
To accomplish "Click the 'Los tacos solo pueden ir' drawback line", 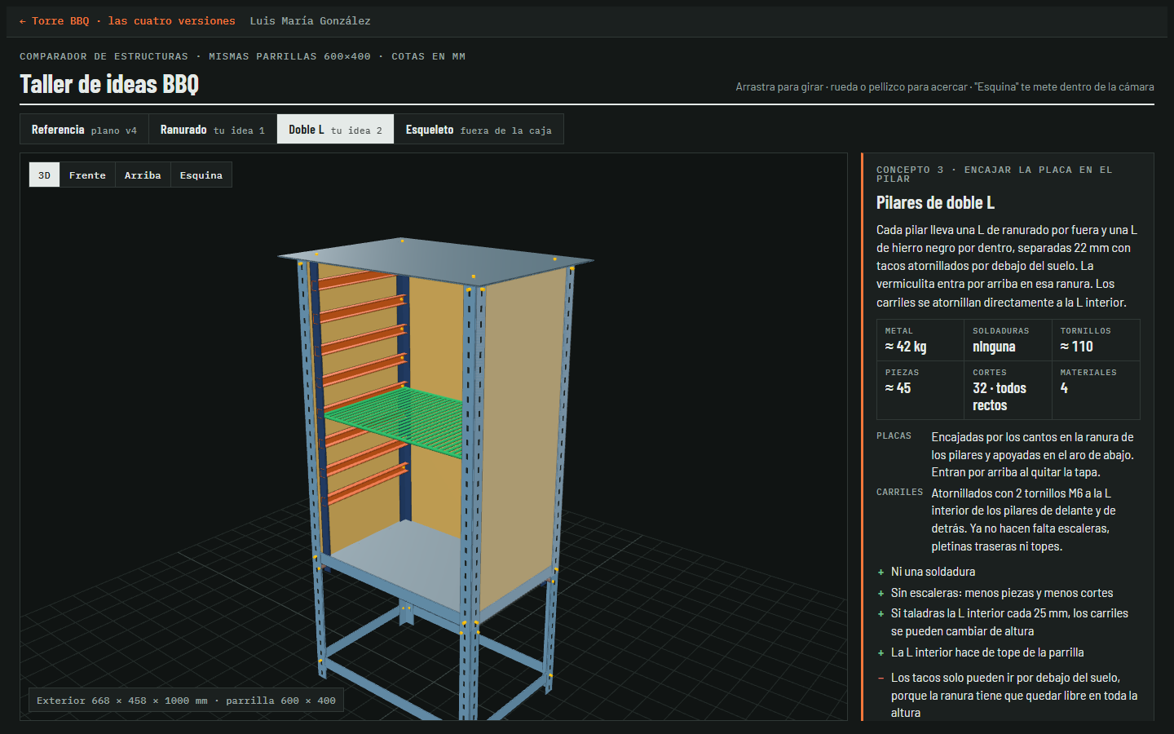I will (x=1014, y=695).
